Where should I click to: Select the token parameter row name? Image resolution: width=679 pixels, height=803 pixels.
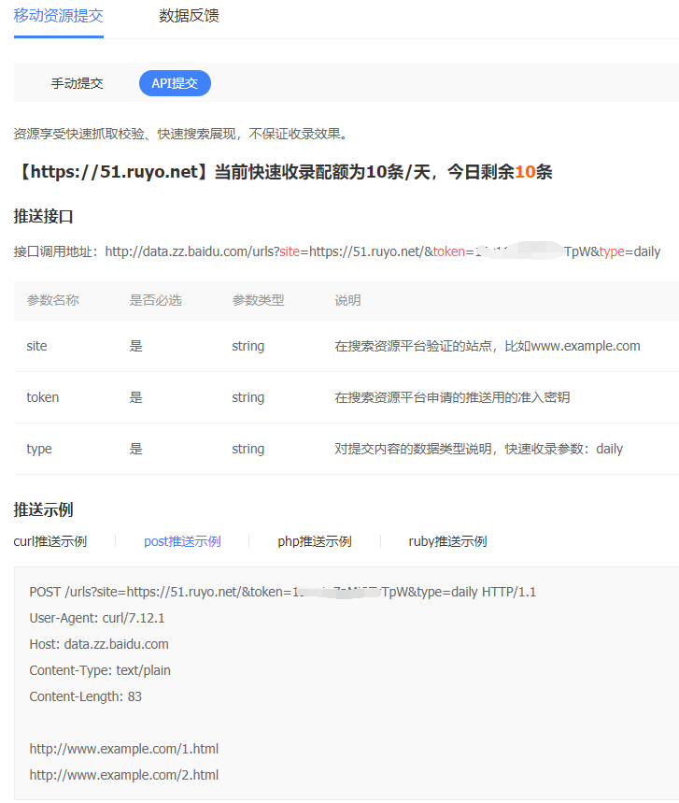coord(42,397)
